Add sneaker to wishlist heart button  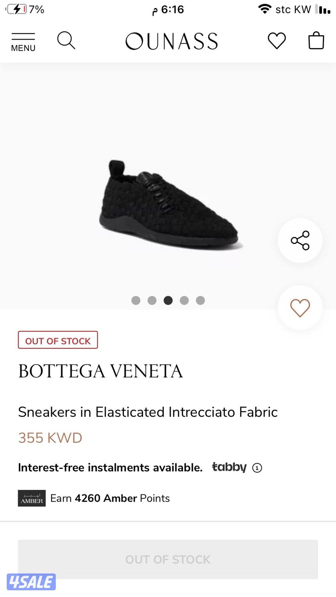(300, 308)
